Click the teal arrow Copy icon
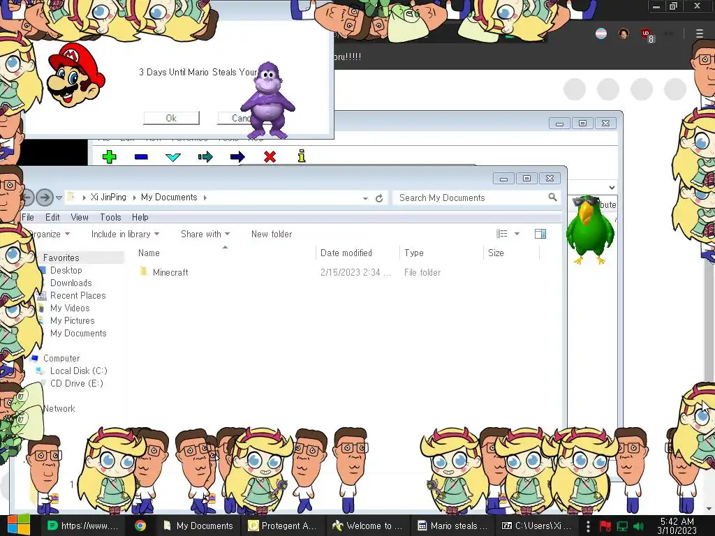Viewport: 715px width, 536px height. click(205, 157)
